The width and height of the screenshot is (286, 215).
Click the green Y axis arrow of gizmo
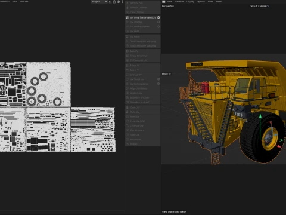260,116
